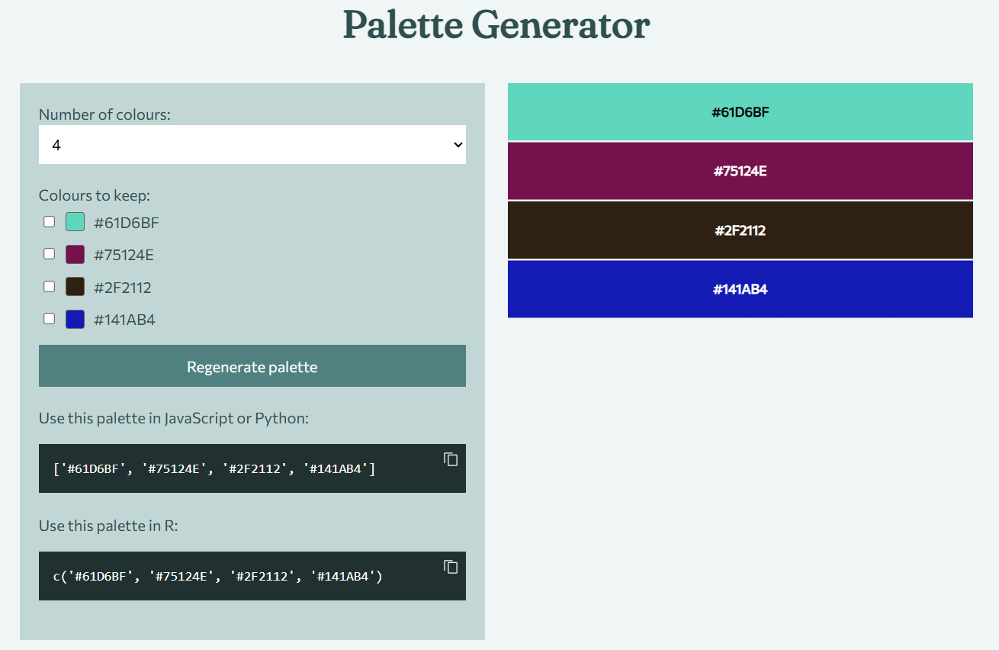Viewport: 999px width, 650px height.
Task: Copy the R palette code
Action: click(451, 567)
